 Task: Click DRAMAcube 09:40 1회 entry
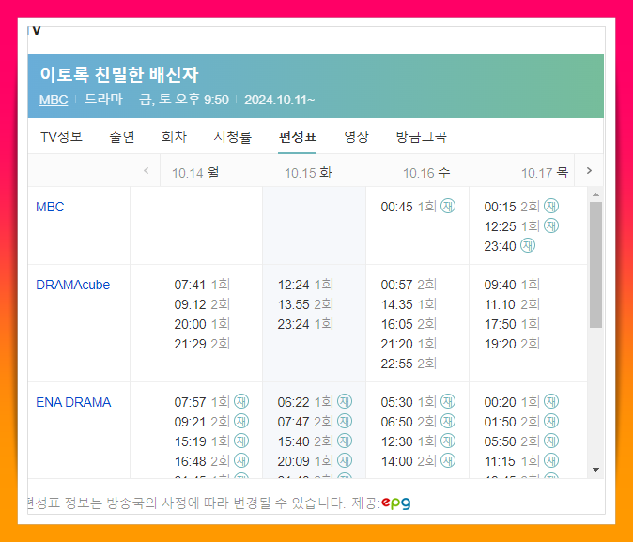pyautogui.click(x=512, y=285)
